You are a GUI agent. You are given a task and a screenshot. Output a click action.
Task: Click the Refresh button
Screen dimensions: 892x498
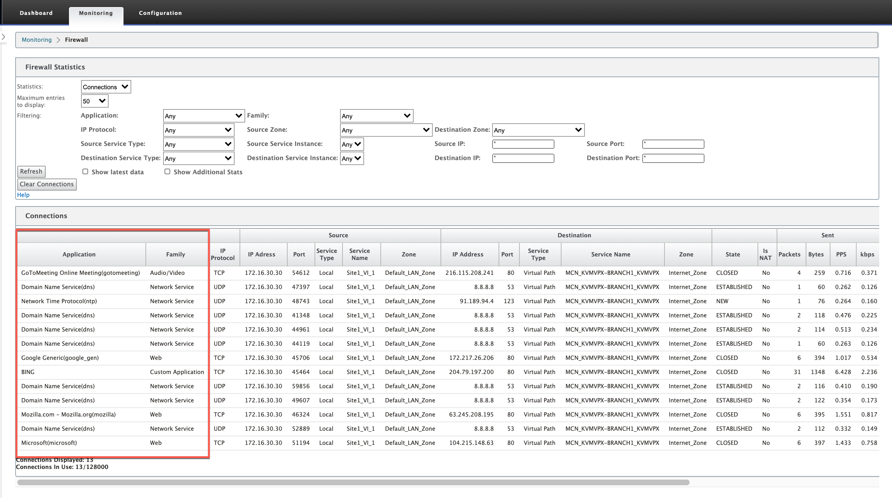click(31, 171)
